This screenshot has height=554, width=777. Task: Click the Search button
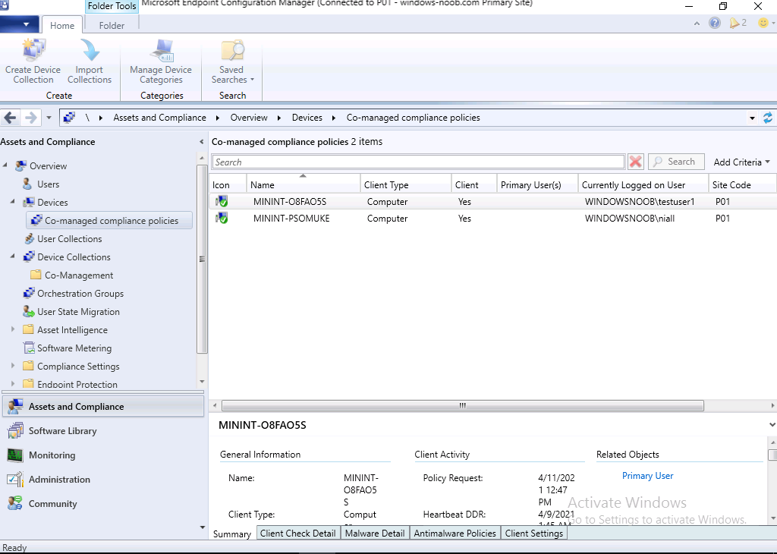tap(676, 162)
